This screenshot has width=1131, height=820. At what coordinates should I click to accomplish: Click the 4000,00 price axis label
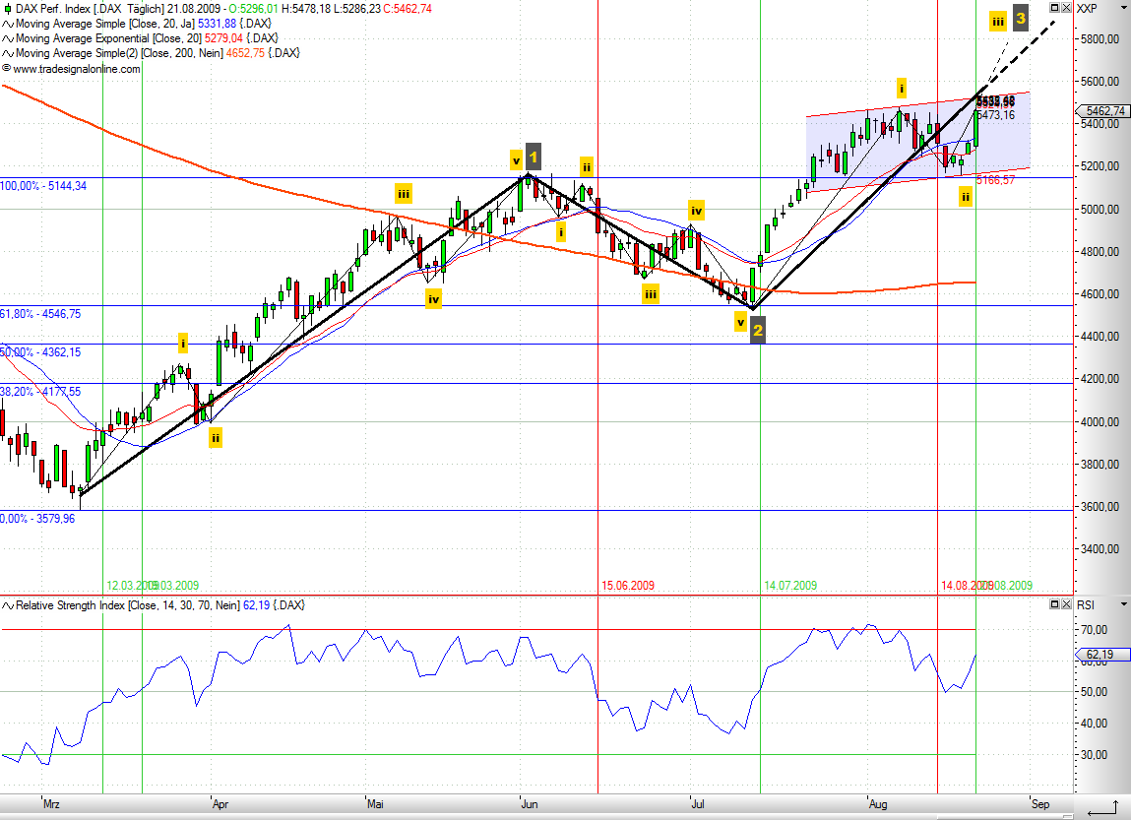(1100, 422)
